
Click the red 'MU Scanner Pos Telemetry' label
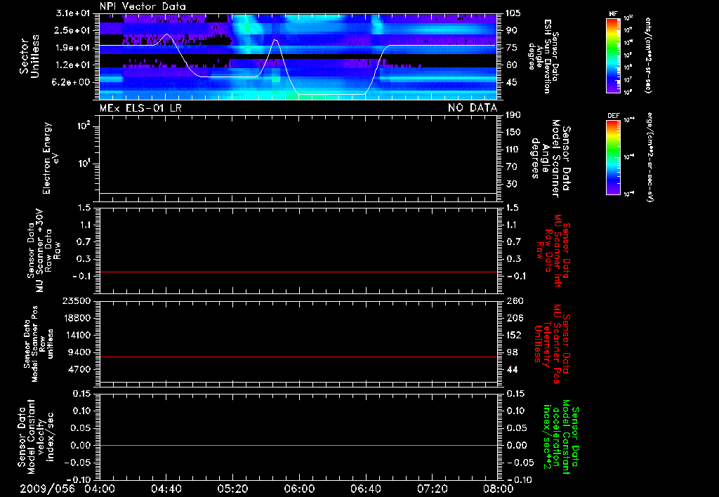pyautogui.click(x=552, y=344)
